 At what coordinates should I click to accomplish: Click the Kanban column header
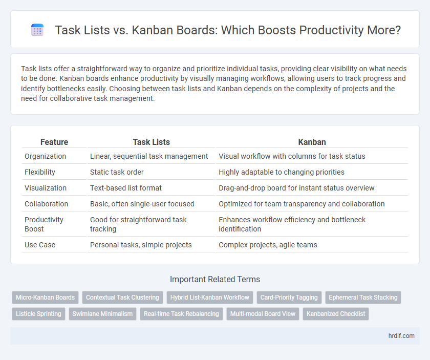312,142
